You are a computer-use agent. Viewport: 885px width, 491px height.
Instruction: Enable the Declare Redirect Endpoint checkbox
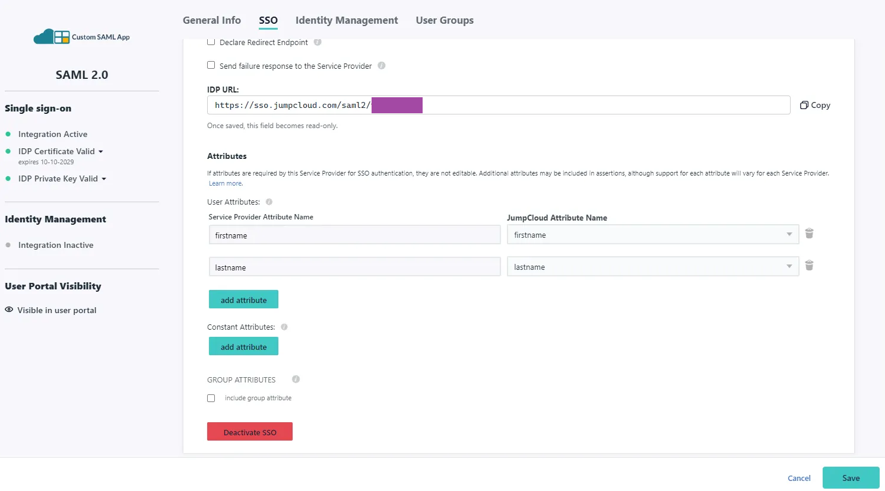[x=211, y=42]
